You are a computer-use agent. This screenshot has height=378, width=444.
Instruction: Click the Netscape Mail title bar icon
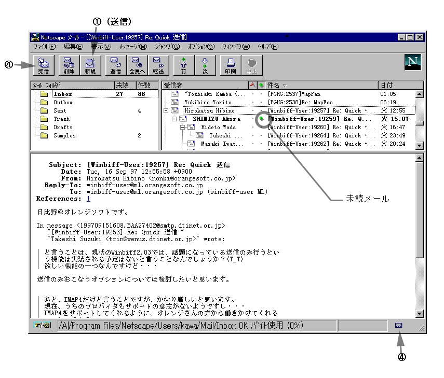click(x=35, y=37)
